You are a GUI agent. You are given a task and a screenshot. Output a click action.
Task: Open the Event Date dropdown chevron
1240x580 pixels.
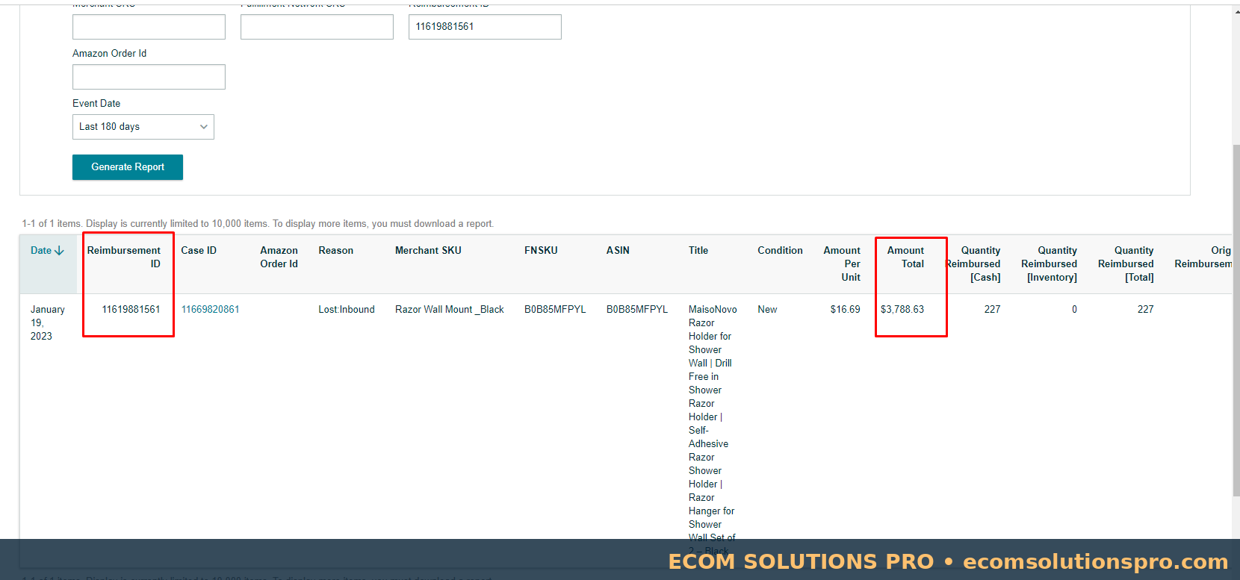[x=203, y=127]
